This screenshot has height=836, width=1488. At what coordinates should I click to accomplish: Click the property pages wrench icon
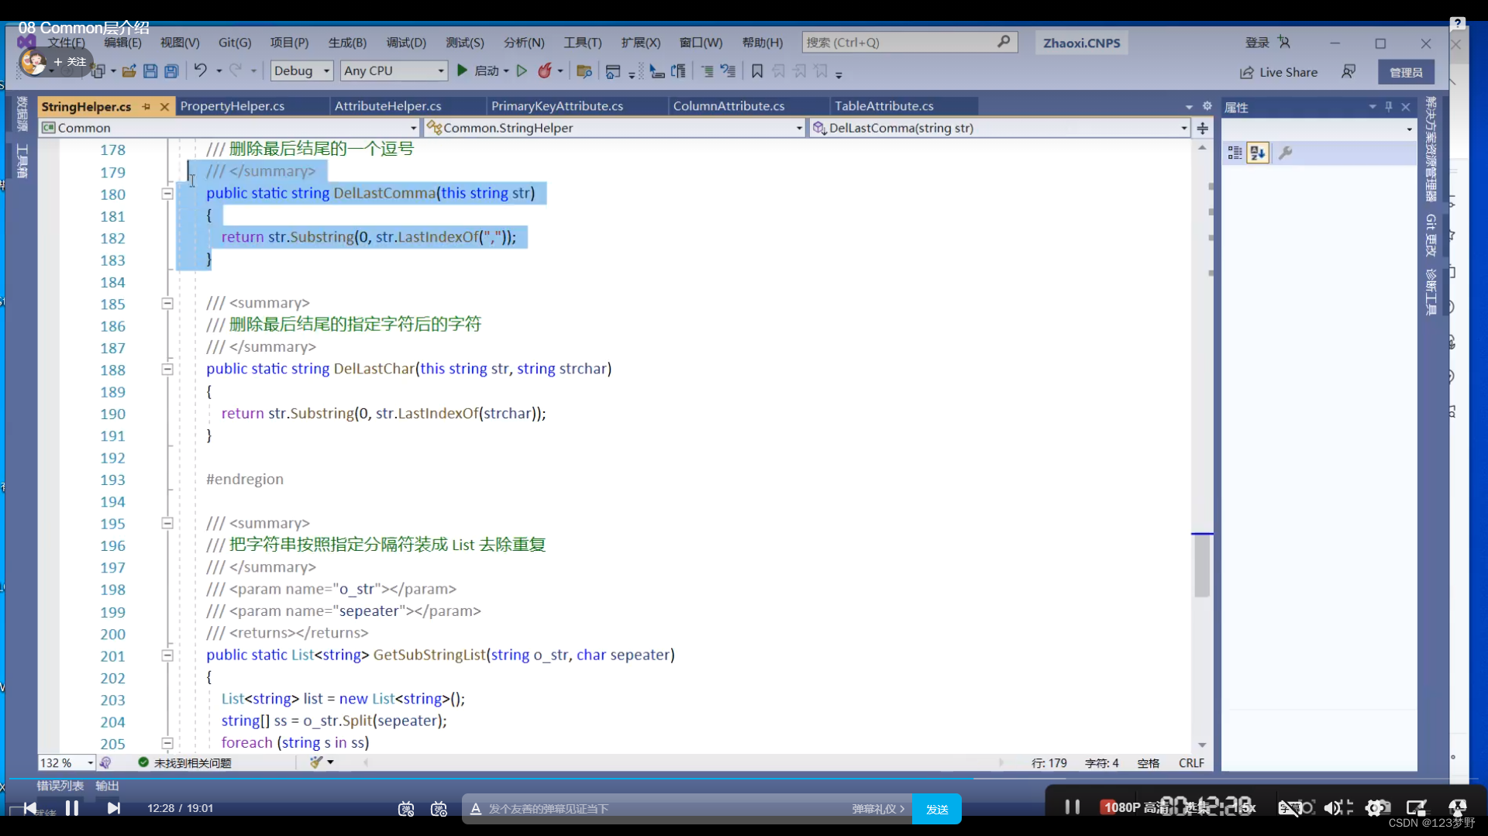pos(1285,153)
